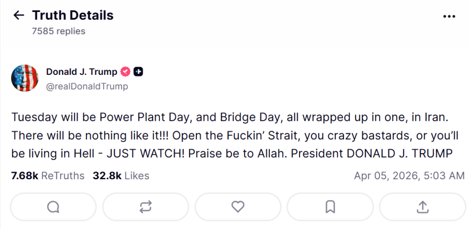Like the post with the heart icon
The height and width of the screenshot is (228, 471).
coord(238,207)
